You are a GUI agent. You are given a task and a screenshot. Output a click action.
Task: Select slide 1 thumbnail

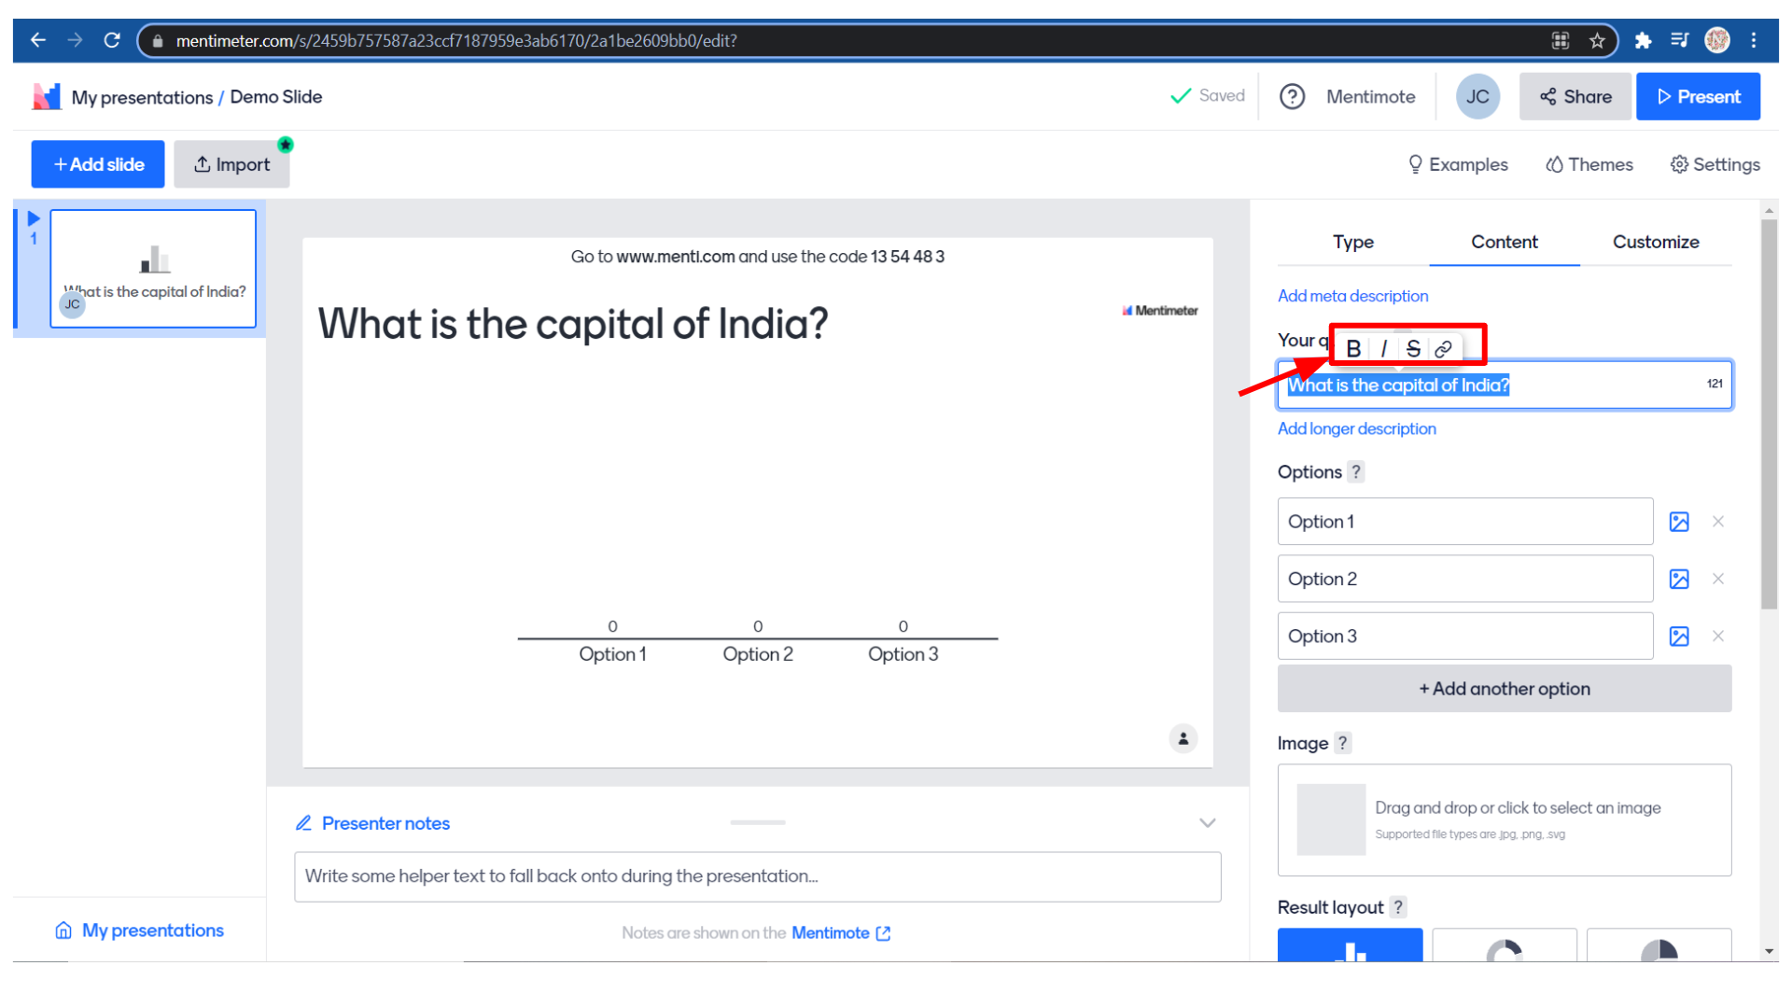tap(153, 269)
